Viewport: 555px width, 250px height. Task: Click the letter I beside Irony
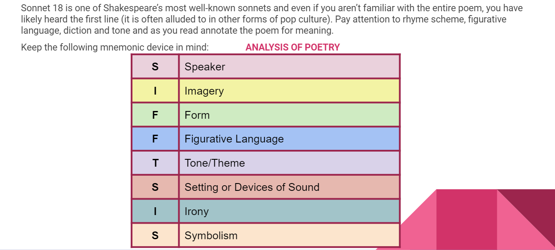coord(155,212)
